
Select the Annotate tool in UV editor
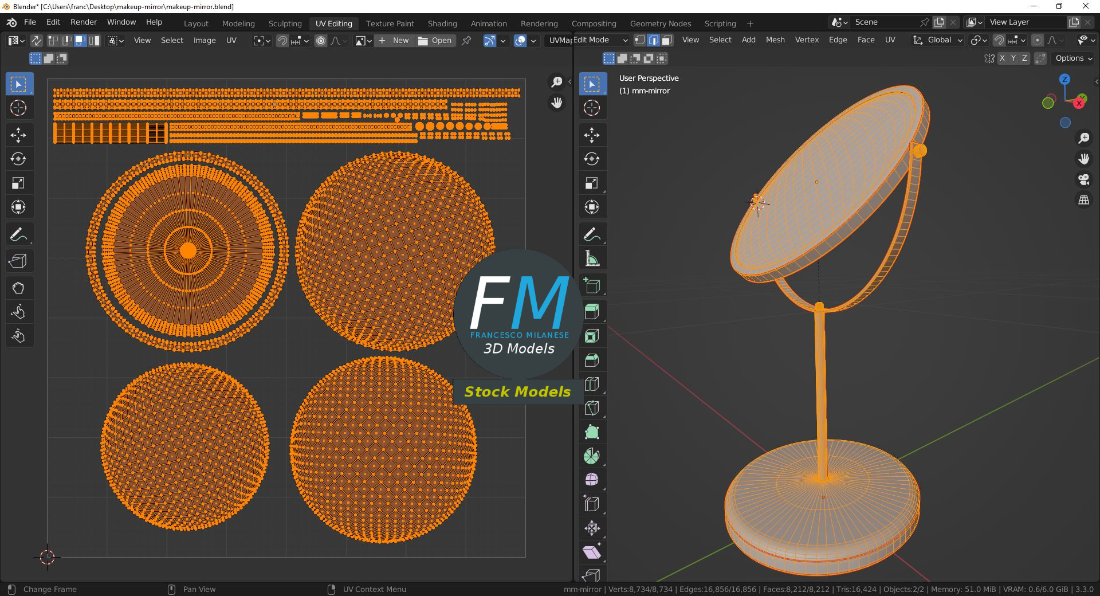pyautogui.click(x=18, y=234)
